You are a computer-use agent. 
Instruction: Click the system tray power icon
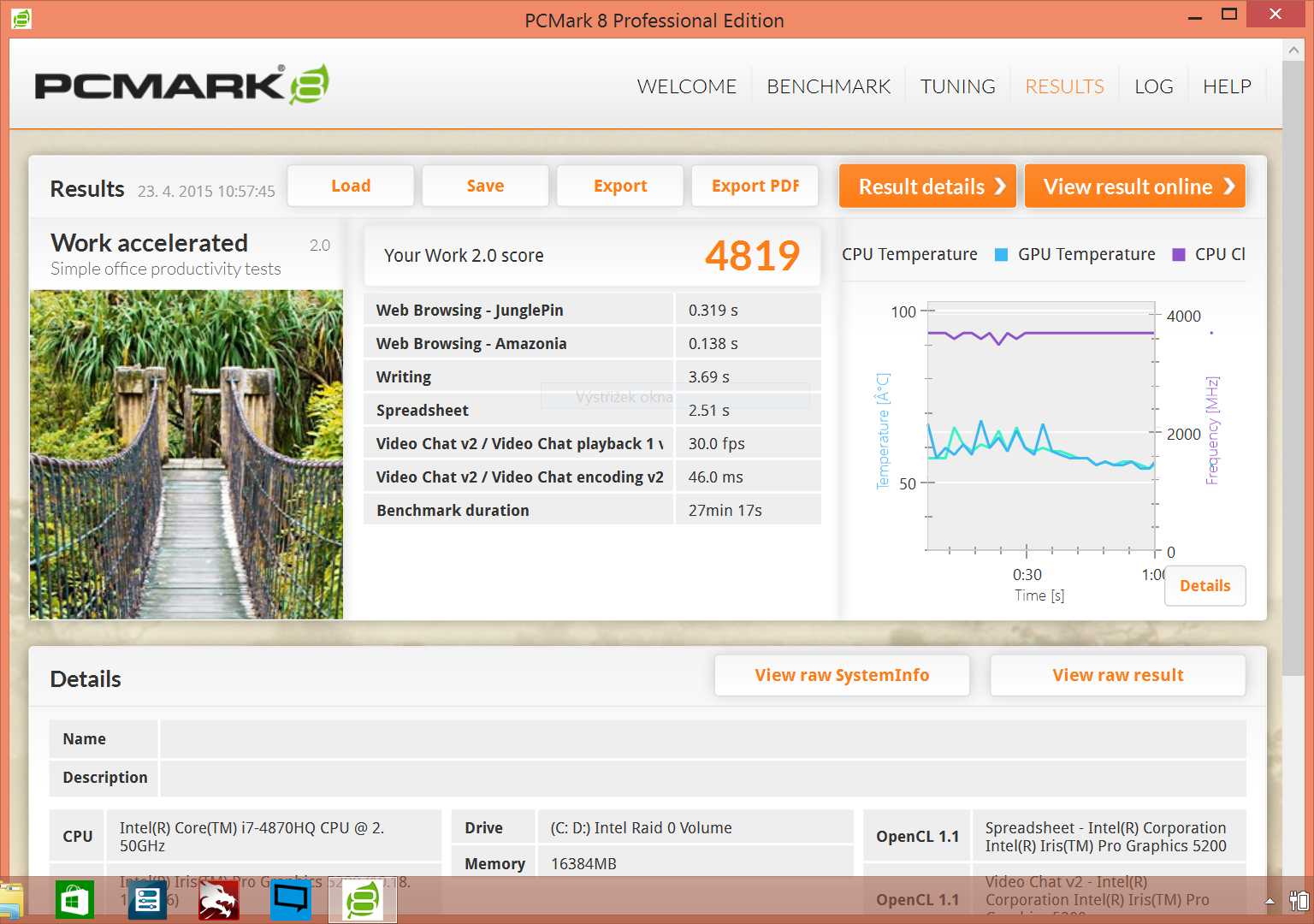point(1299,901)
